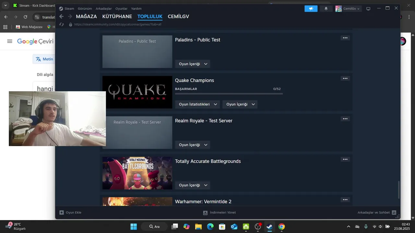Open the Steam menu
The height and width of the screenshot is (233, 415).
tap(69, 9)
